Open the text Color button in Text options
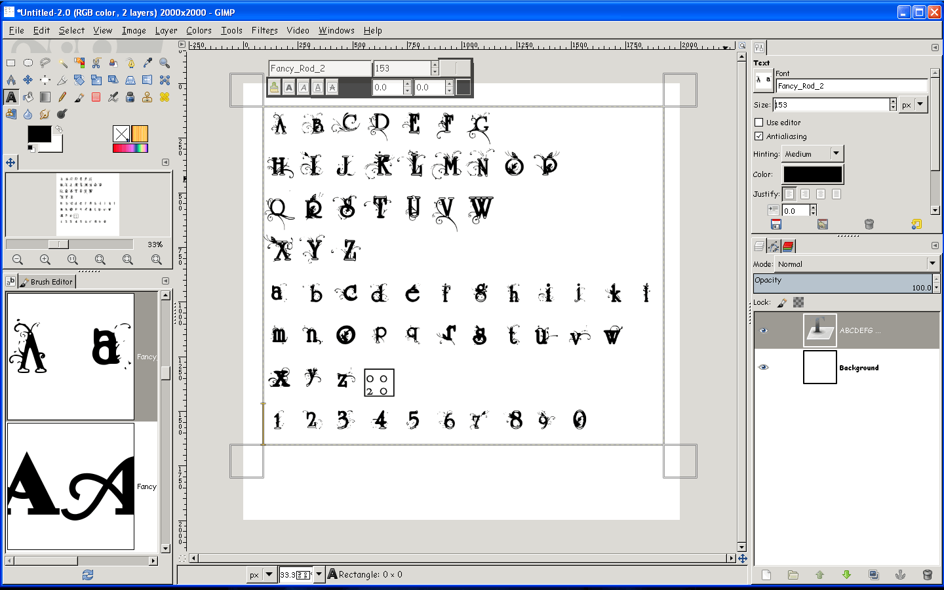The width and height of the screenshot is (944, 590). coord(813,174)
